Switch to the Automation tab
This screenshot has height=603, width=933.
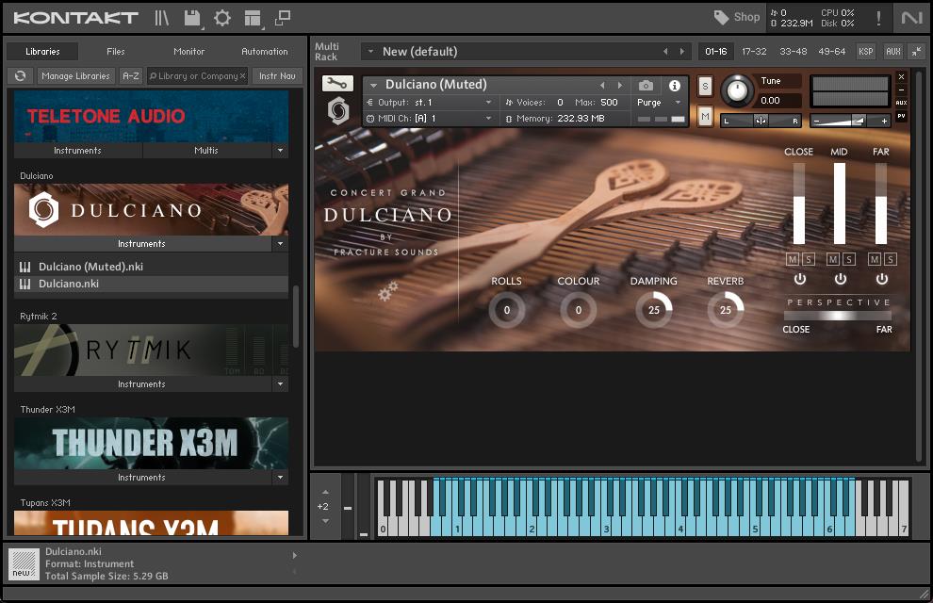pyautogui.click(x=265, y=52)
